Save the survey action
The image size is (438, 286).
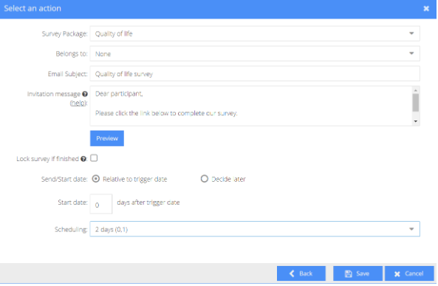(357, 273)
